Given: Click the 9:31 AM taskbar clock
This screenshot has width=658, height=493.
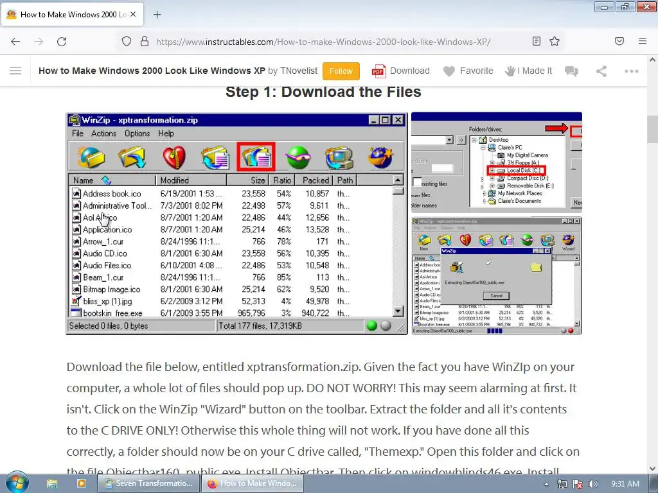Looking at the screenshot, I should (x=625, y=484).
